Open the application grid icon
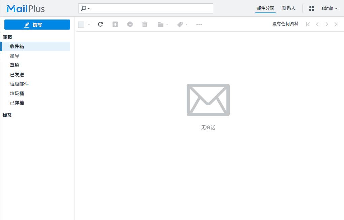Screen dimensions: 344x220 click(x=312, y=8)
